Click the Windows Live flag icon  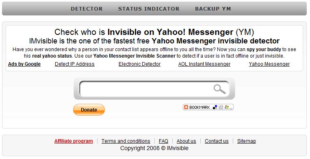pos(227,107)
